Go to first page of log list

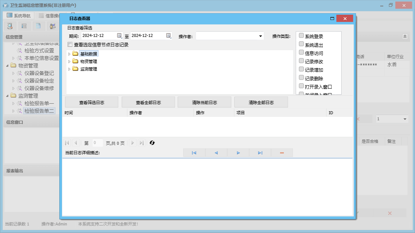(x=67, y=143)
